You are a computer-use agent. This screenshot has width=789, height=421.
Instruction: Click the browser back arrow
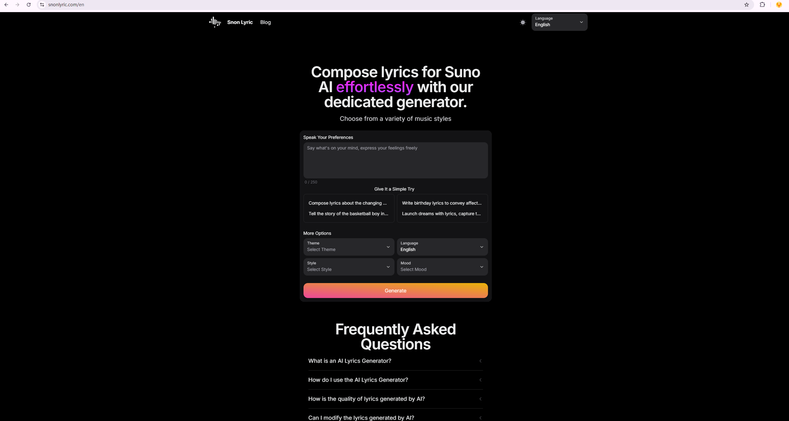point(6,5)
